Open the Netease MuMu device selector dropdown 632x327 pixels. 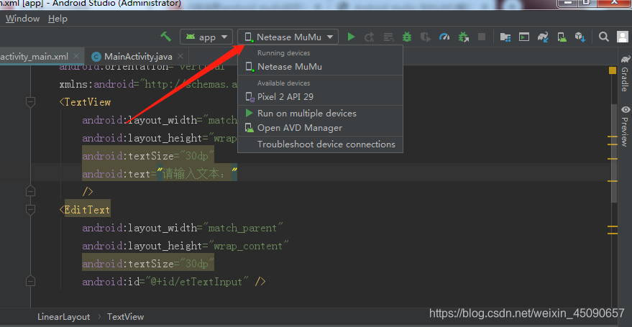[288, 37]
